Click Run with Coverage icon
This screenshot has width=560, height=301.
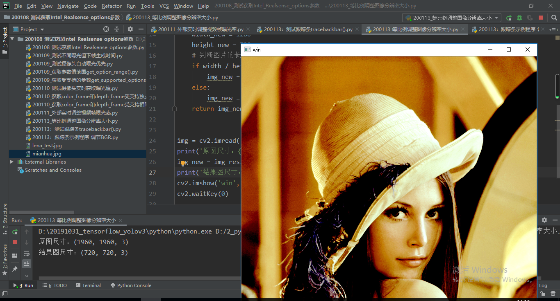[x=530, y=18]
